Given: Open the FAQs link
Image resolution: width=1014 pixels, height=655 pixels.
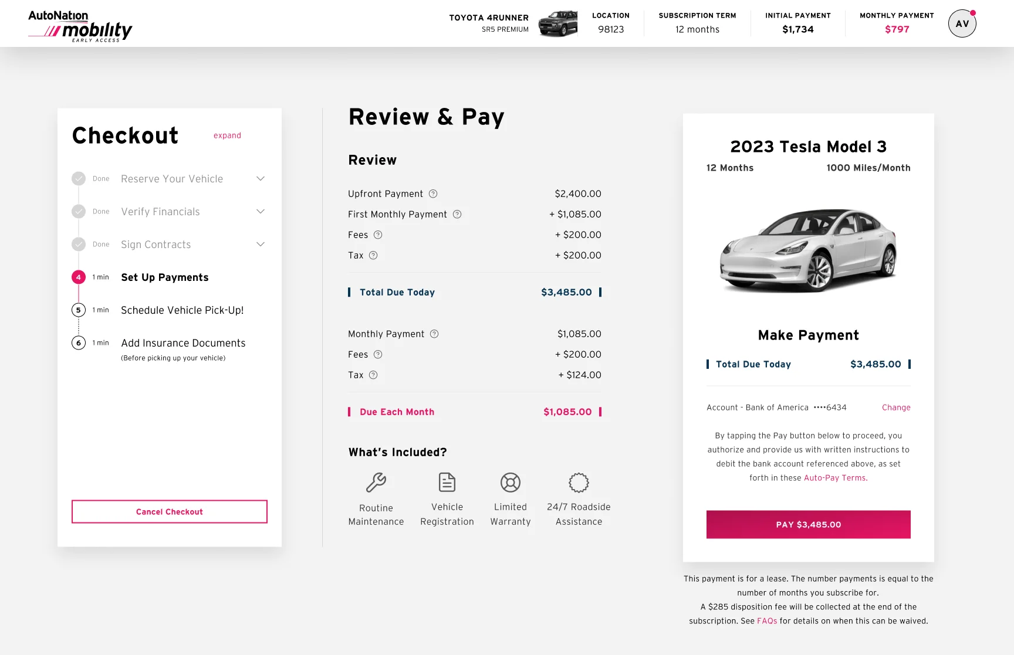Looking at the screenshot, I should [x=767, y=621].
